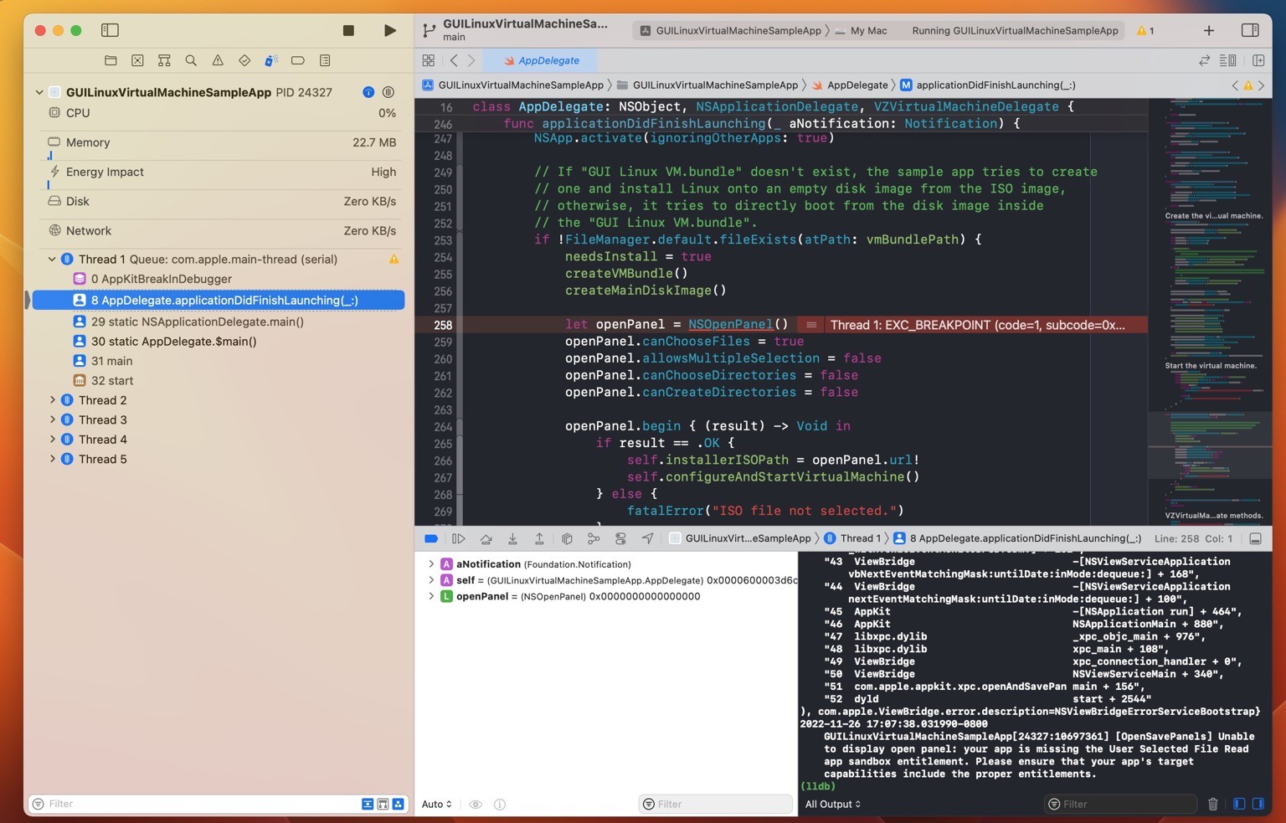
Task: Click the Step Over debug icon
Action: point(486,538)
